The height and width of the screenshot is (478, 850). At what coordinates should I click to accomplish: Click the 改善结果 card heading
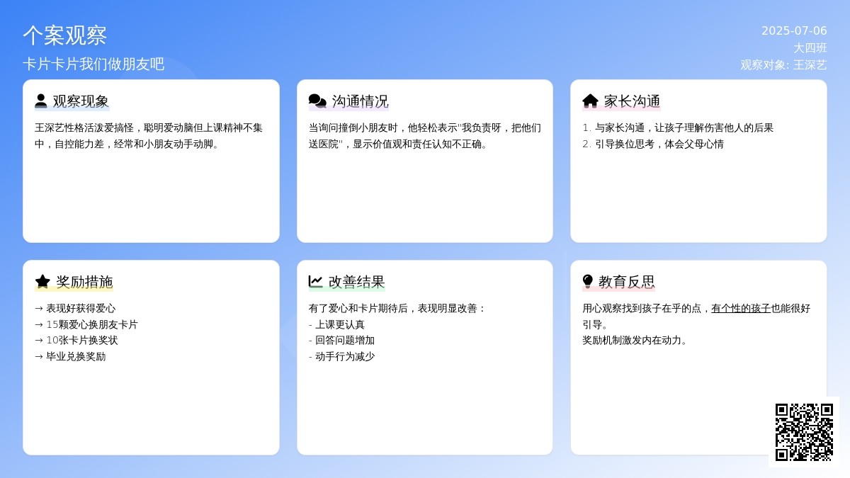pyautogui.click(x=347, y=282)
